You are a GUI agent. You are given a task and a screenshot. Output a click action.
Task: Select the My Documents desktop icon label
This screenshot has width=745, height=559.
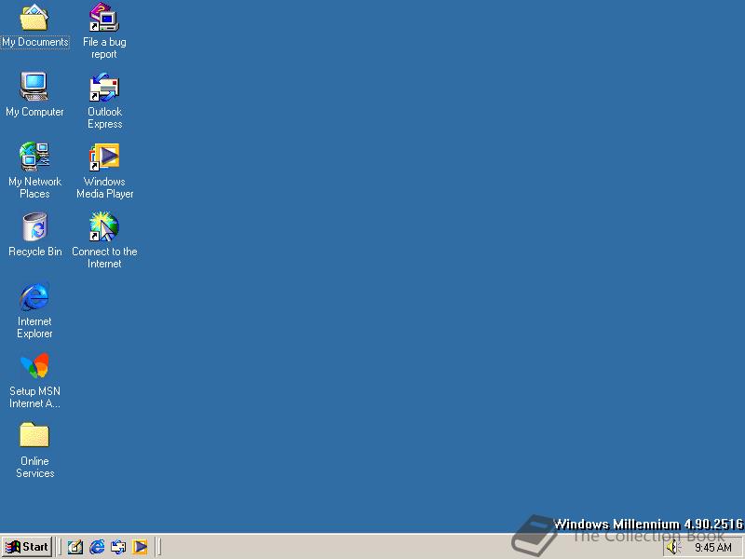click(34, 42)
